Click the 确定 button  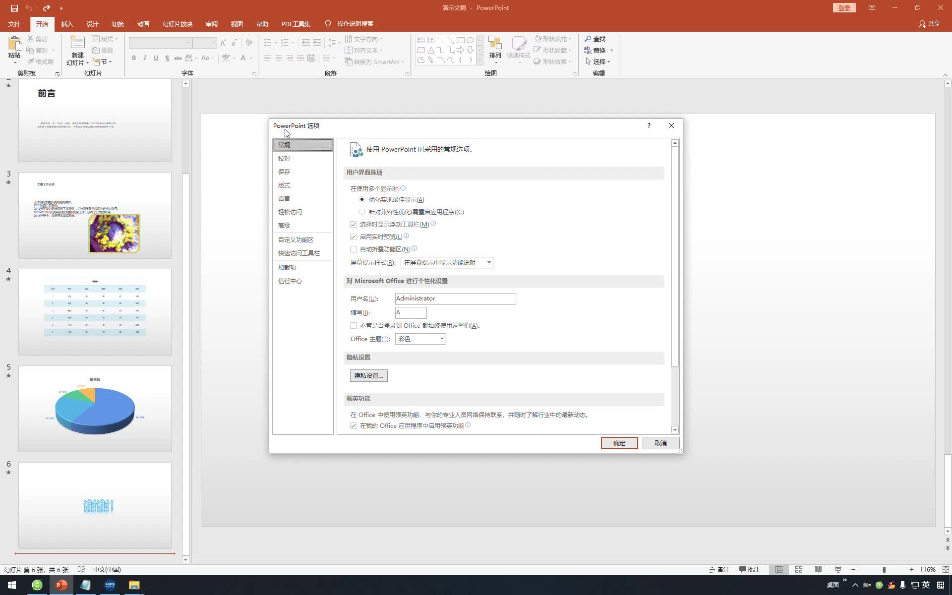coord(619,443)
